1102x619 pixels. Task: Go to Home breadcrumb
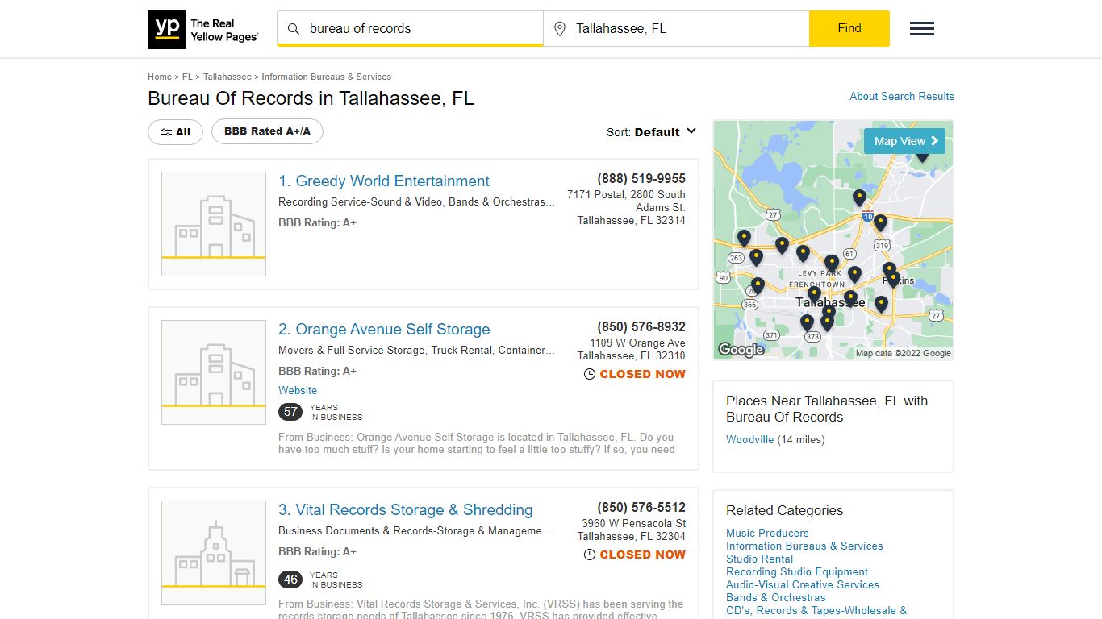tap(160, 77)
